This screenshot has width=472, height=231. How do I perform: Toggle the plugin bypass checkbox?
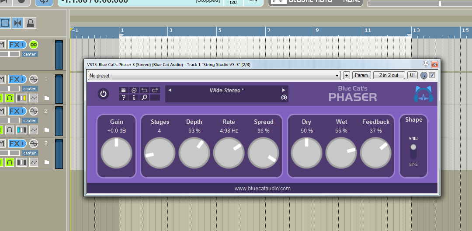(432, 75)
